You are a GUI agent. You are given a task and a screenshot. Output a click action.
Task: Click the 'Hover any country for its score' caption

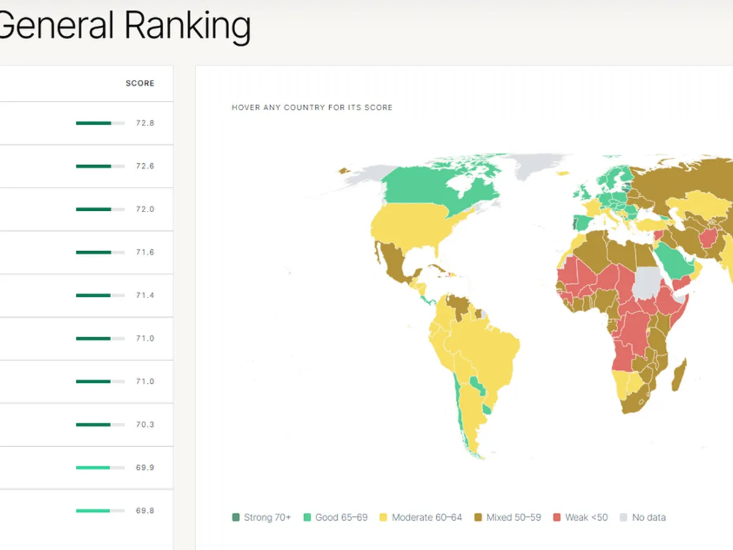[312, 108]
